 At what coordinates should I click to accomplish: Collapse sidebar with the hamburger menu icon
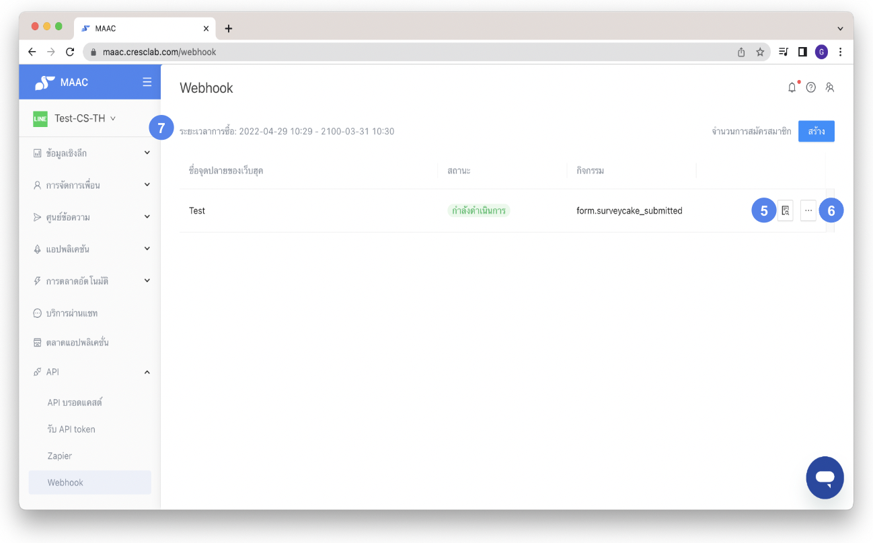tap(147, 82)
